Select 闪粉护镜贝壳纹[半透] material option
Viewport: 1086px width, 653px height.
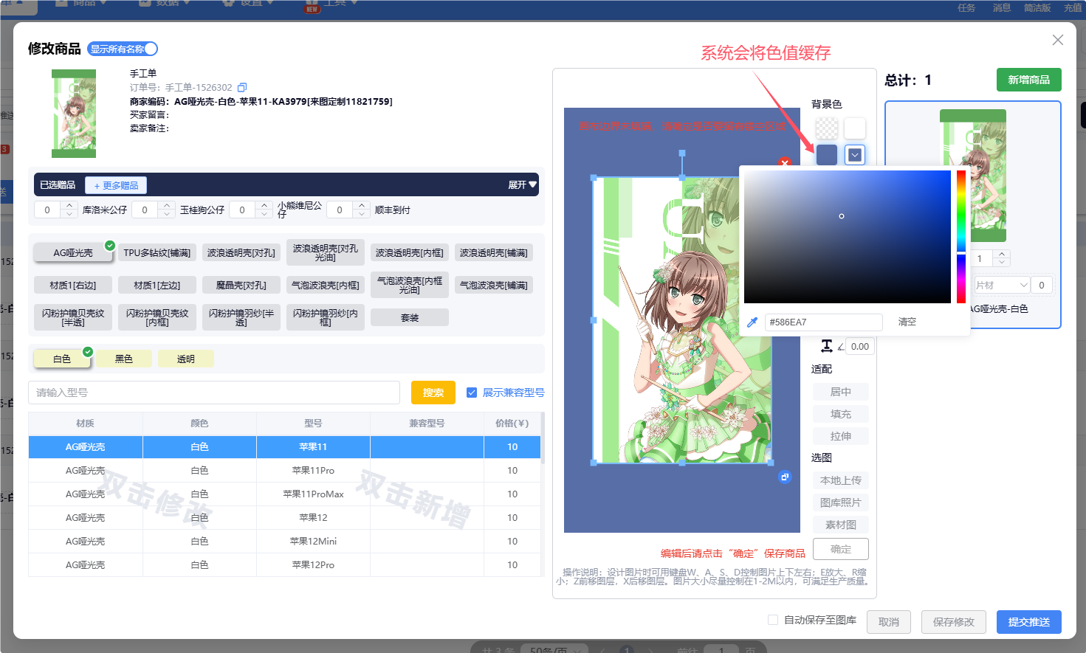coord(73,318)
